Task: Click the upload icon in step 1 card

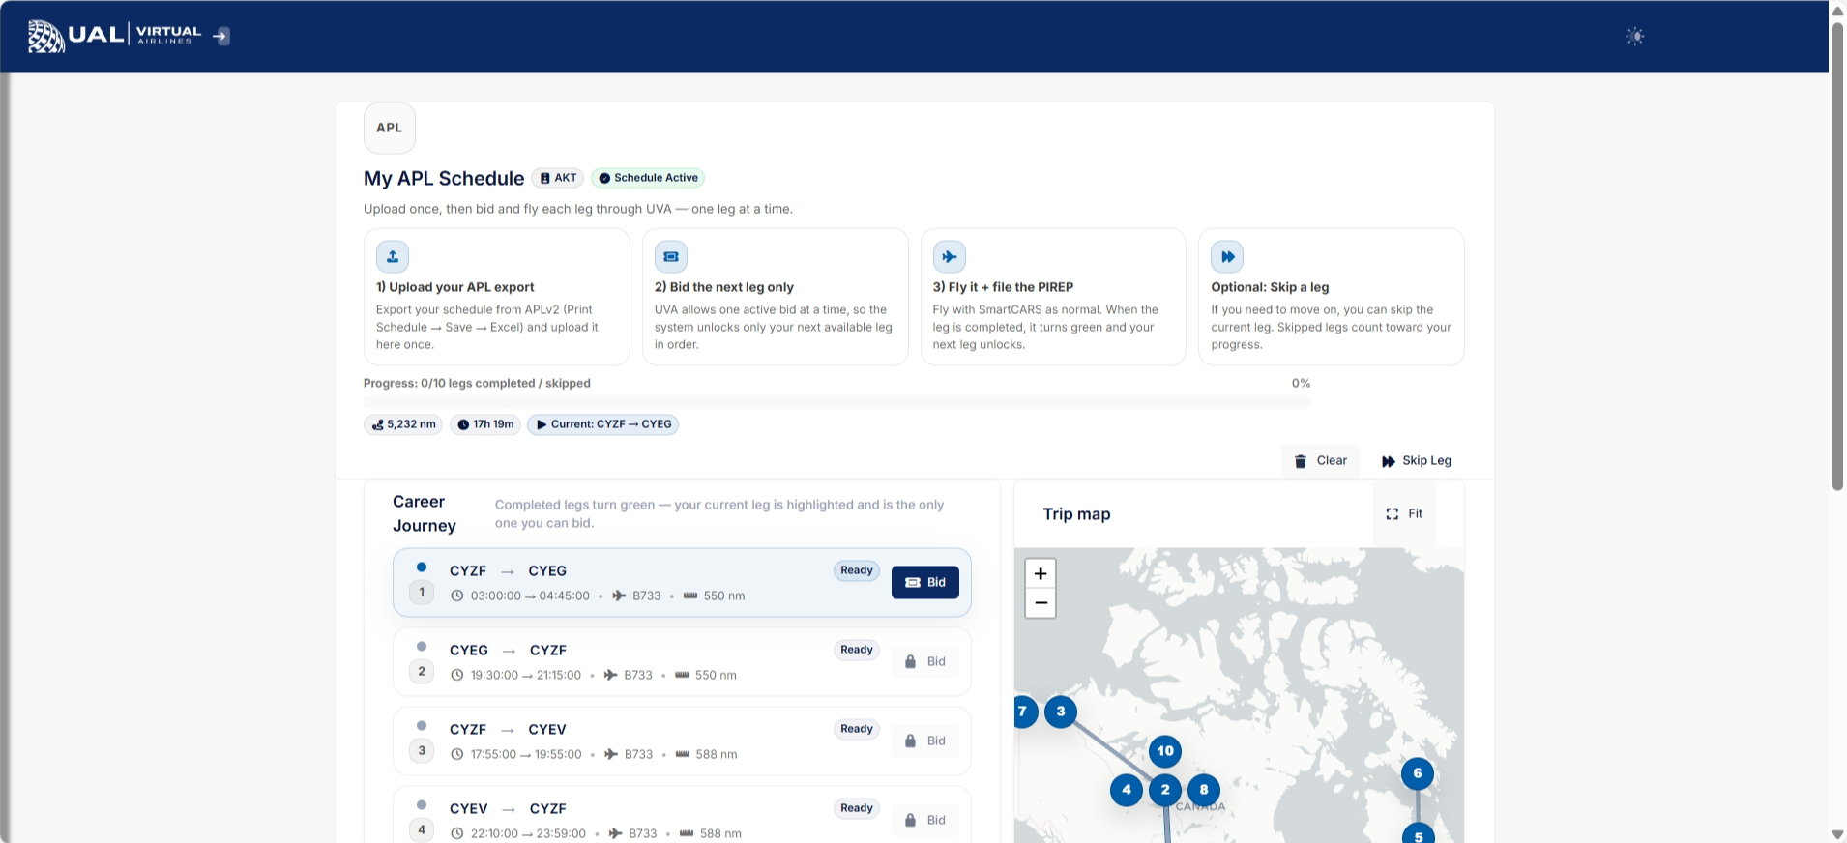Action: pos(393,257)
